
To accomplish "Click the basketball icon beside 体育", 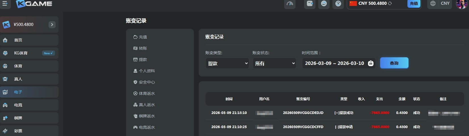I will tap(5, 66).
